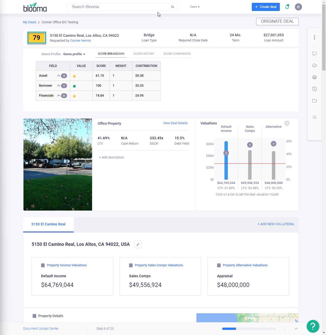Open Property Alternative Valuations link
Viewport: 326px width, 335px height.
pyautogui.click(x=245, y=265)
